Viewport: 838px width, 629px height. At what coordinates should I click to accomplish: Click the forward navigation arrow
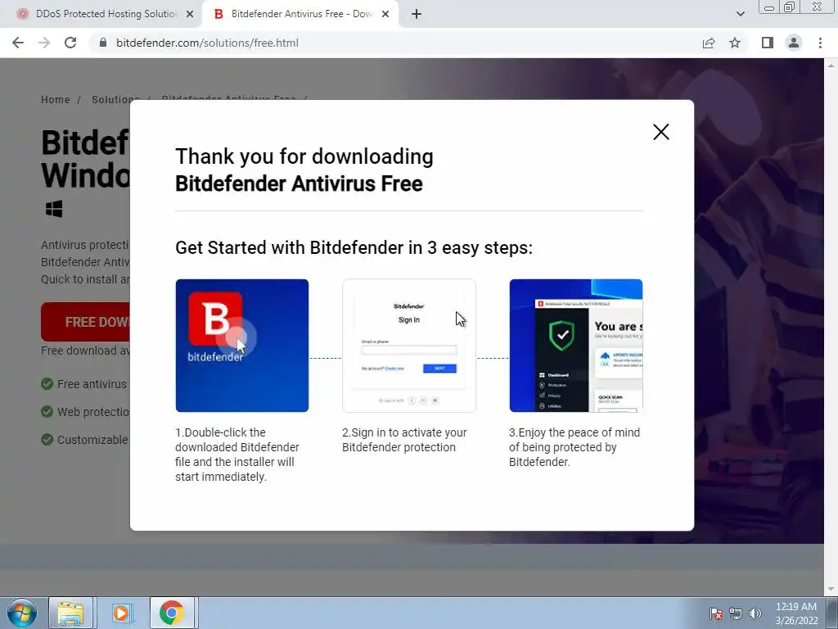[x=44, y=43]
